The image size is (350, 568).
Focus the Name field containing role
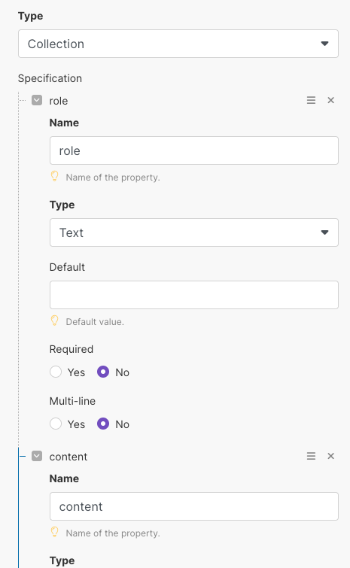(x=194, y=150)
